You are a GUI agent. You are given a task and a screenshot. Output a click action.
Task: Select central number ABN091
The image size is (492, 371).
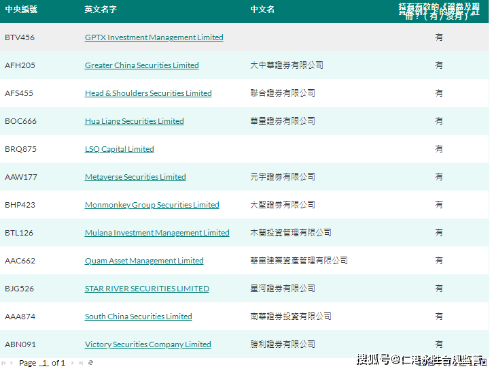tap(20, 344)
